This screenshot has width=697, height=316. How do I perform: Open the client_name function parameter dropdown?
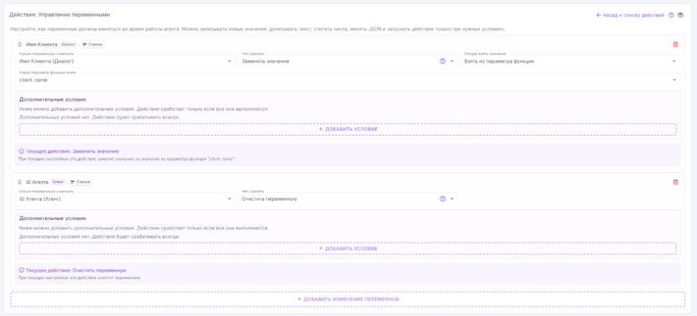point(348,80)
